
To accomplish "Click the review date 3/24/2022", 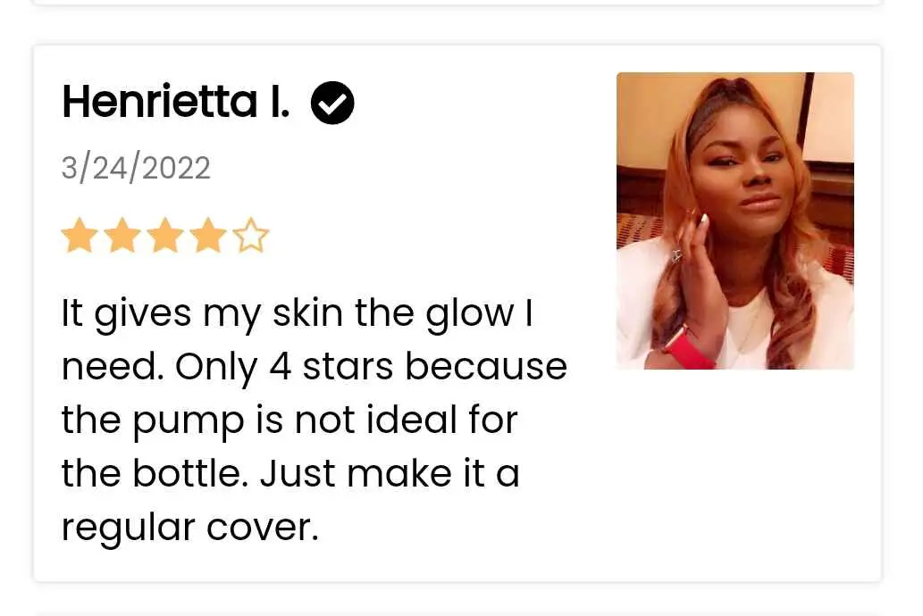I will coord(136,168).
